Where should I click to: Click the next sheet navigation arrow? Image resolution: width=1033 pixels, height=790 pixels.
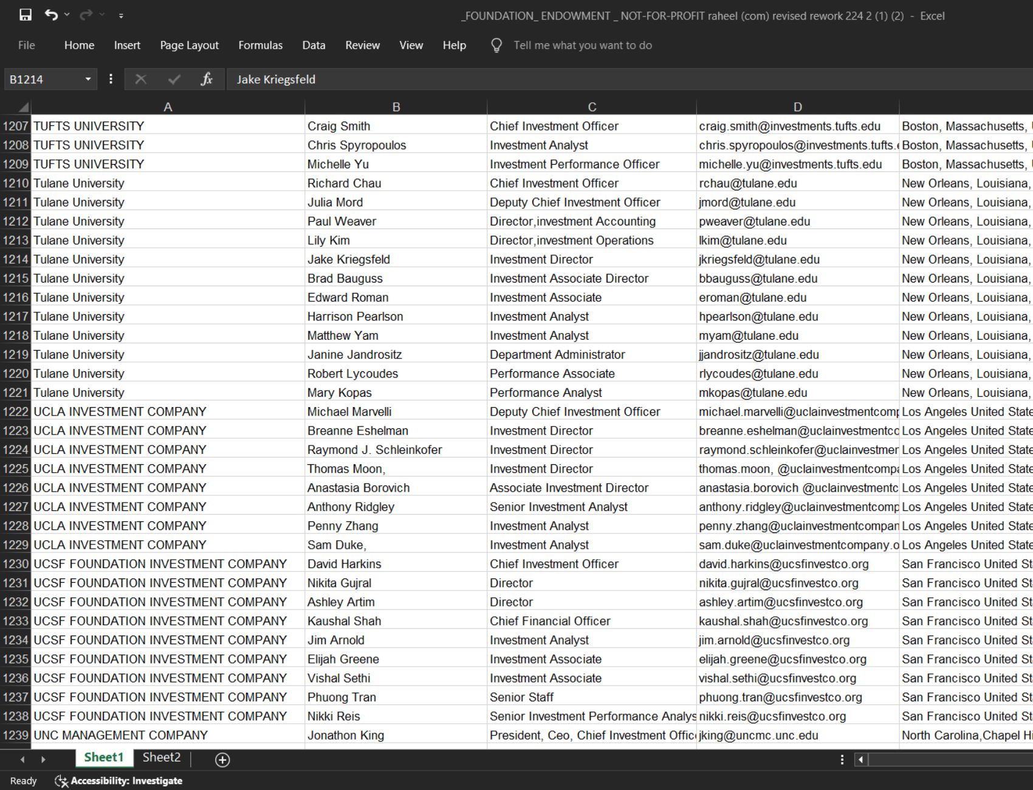[x=43, y=760]
